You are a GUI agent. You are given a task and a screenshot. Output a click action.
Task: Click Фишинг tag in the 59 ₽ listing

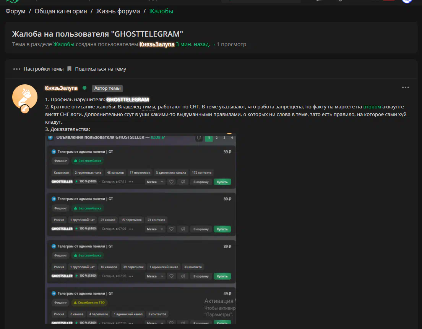(x=60, y=161)
